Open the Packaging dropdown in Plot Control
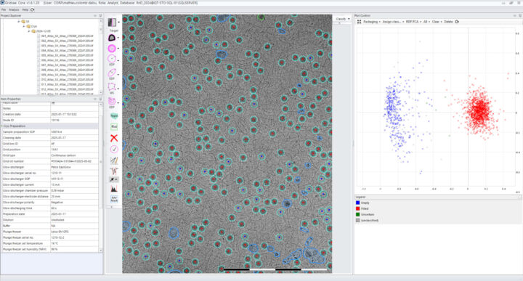 coord(372,22)
